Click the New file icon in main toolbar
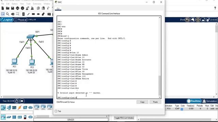218x122 pixels. [3, 8]
